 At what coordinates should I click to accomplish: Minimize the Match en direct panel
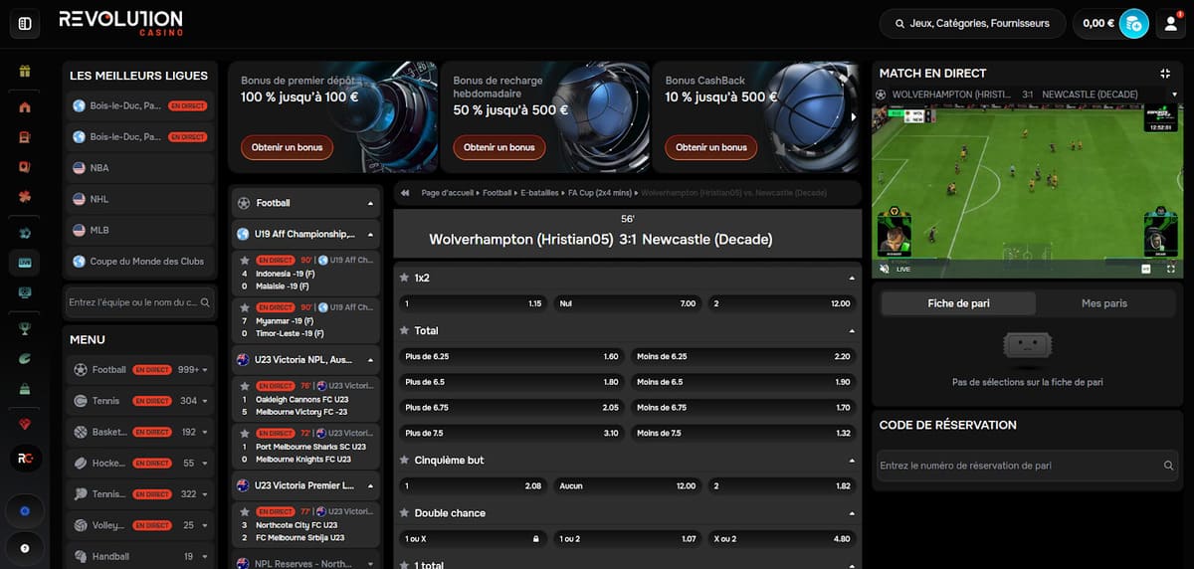click(1165, 74)
